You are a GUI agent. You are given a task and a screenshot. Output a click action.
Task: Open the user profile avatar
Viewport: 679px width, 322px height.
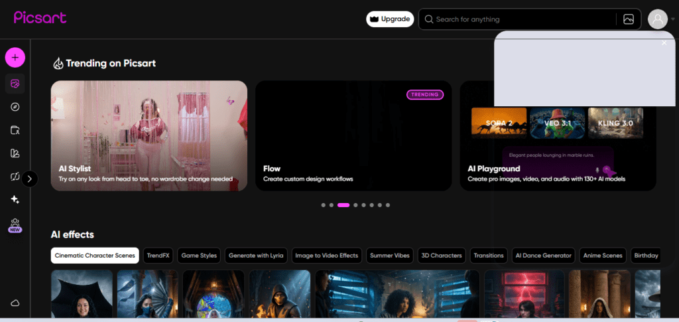(x=657, y=19)
